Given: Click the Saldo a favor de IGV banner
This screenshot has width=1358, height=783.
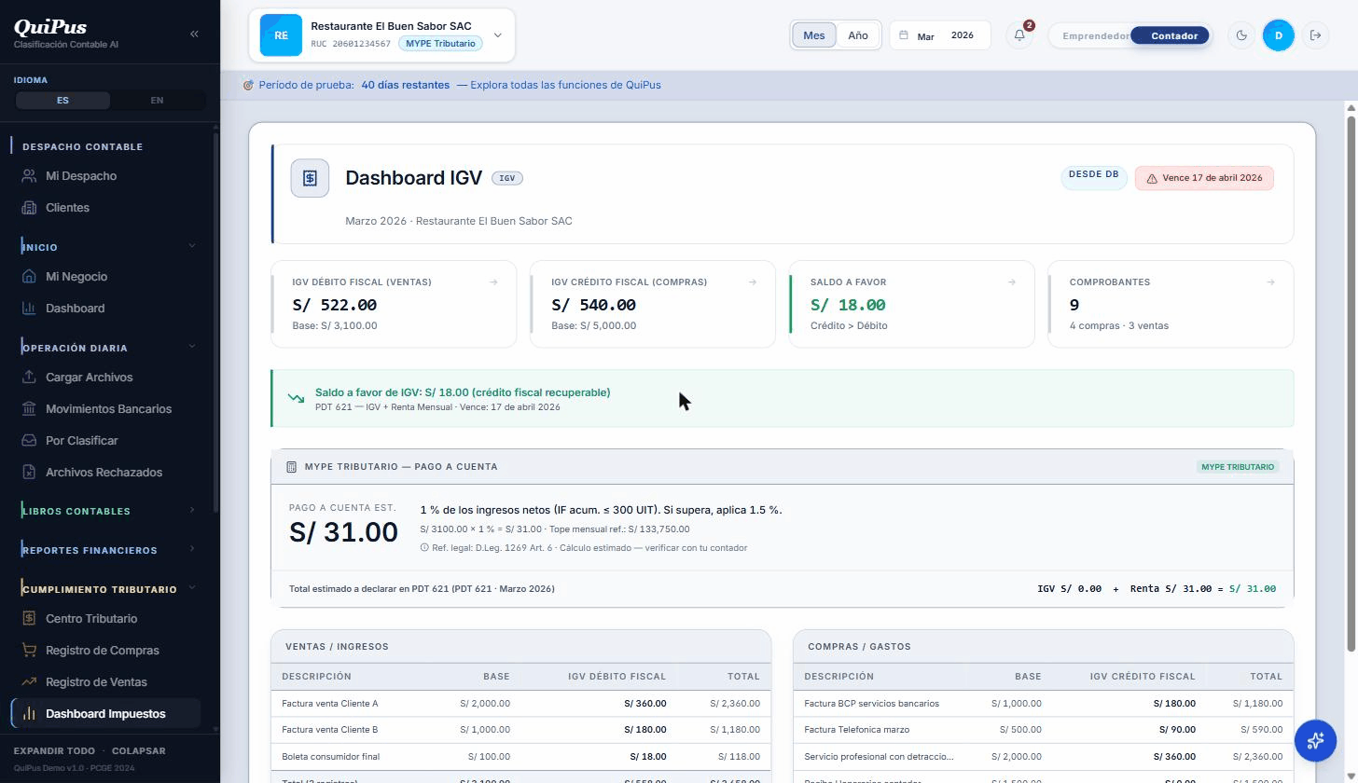Looking at the screenshot, I should pos(783,399).
